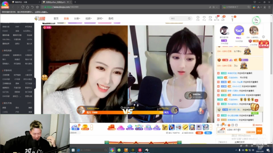
Task: Click the 9% performance circle
Action: (256, 20)
